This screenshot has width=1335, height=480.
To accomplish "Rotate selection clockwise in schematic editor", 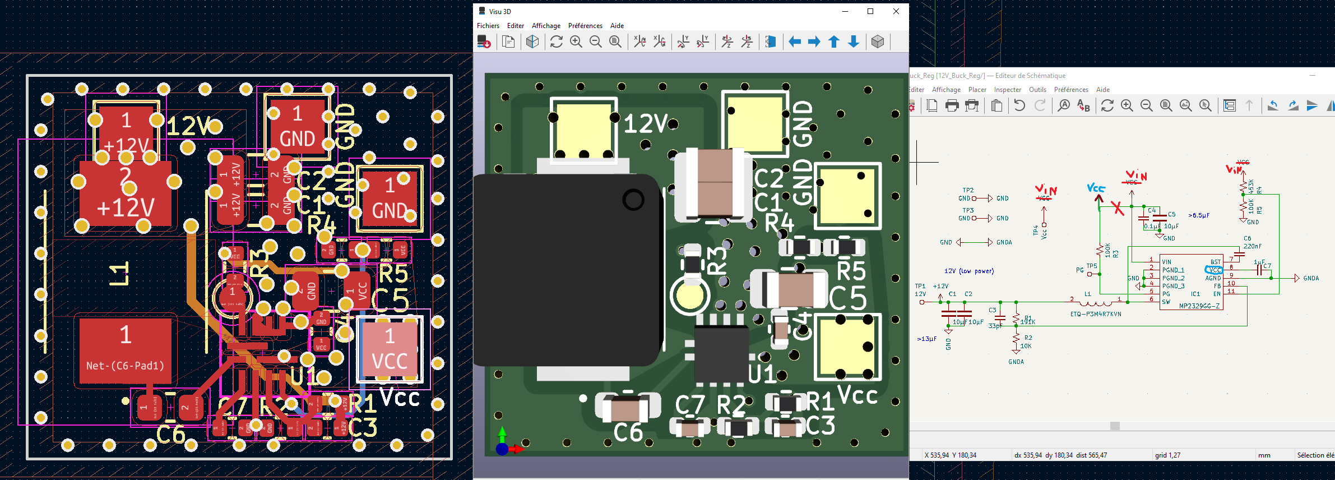I will click(1293, 105).
